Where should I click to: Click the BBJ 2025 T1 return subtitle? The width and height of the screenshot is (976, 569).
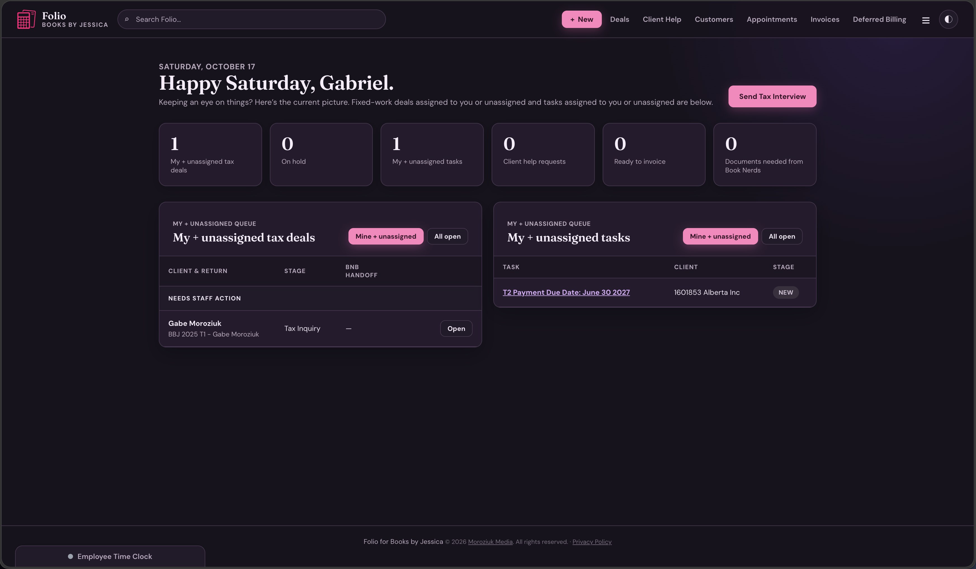click(x=213, y=335)
